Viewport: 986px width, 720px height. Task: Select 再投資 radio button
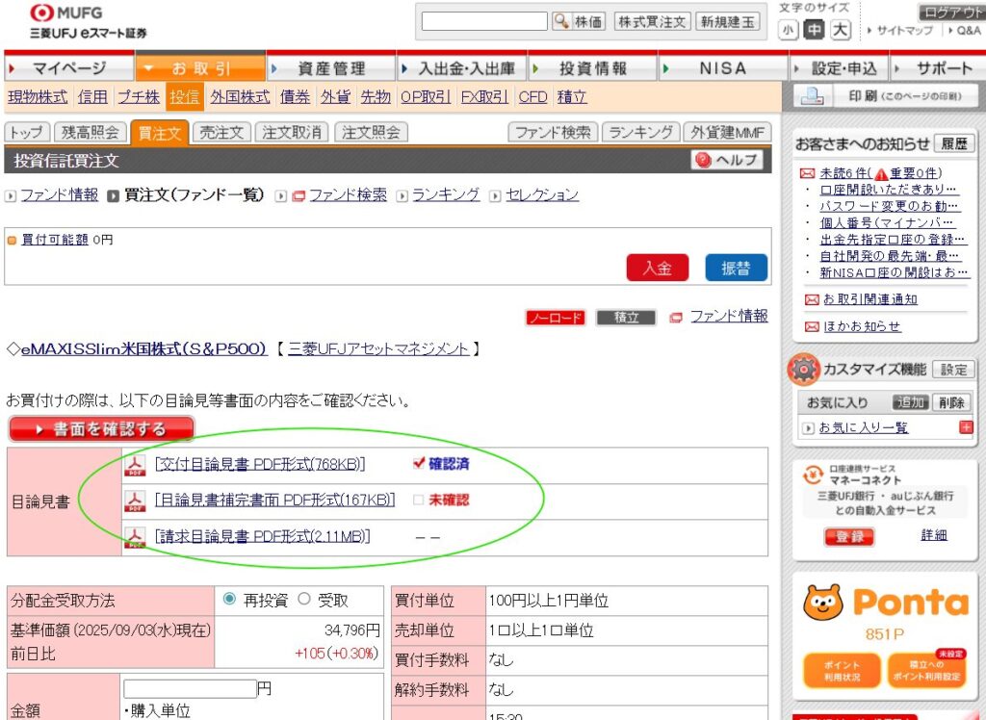pyautogui.click(x=230, y=600)
